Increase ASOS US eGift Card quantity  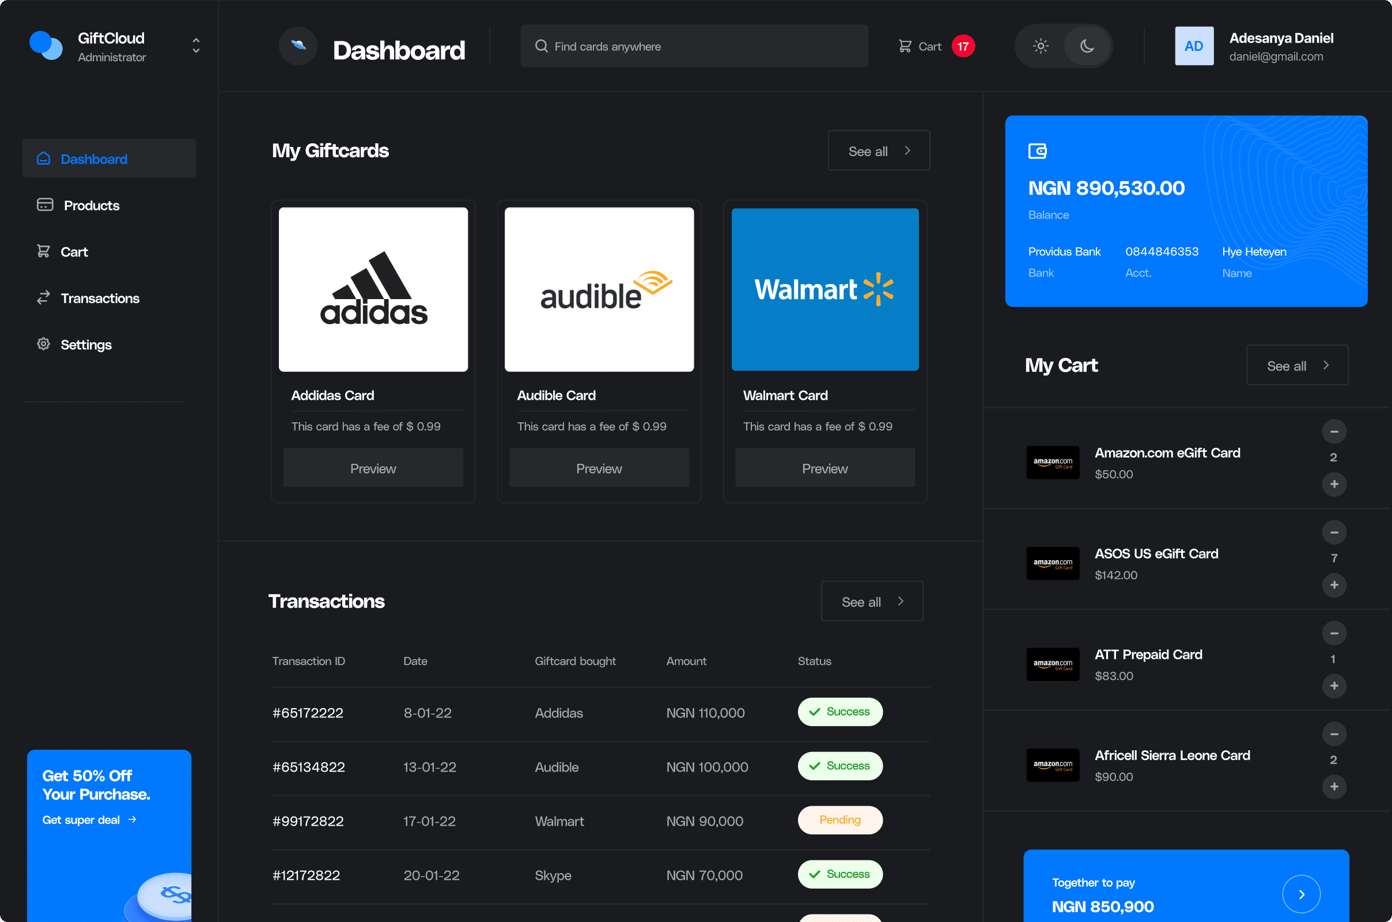click(x=1334, y=585)
